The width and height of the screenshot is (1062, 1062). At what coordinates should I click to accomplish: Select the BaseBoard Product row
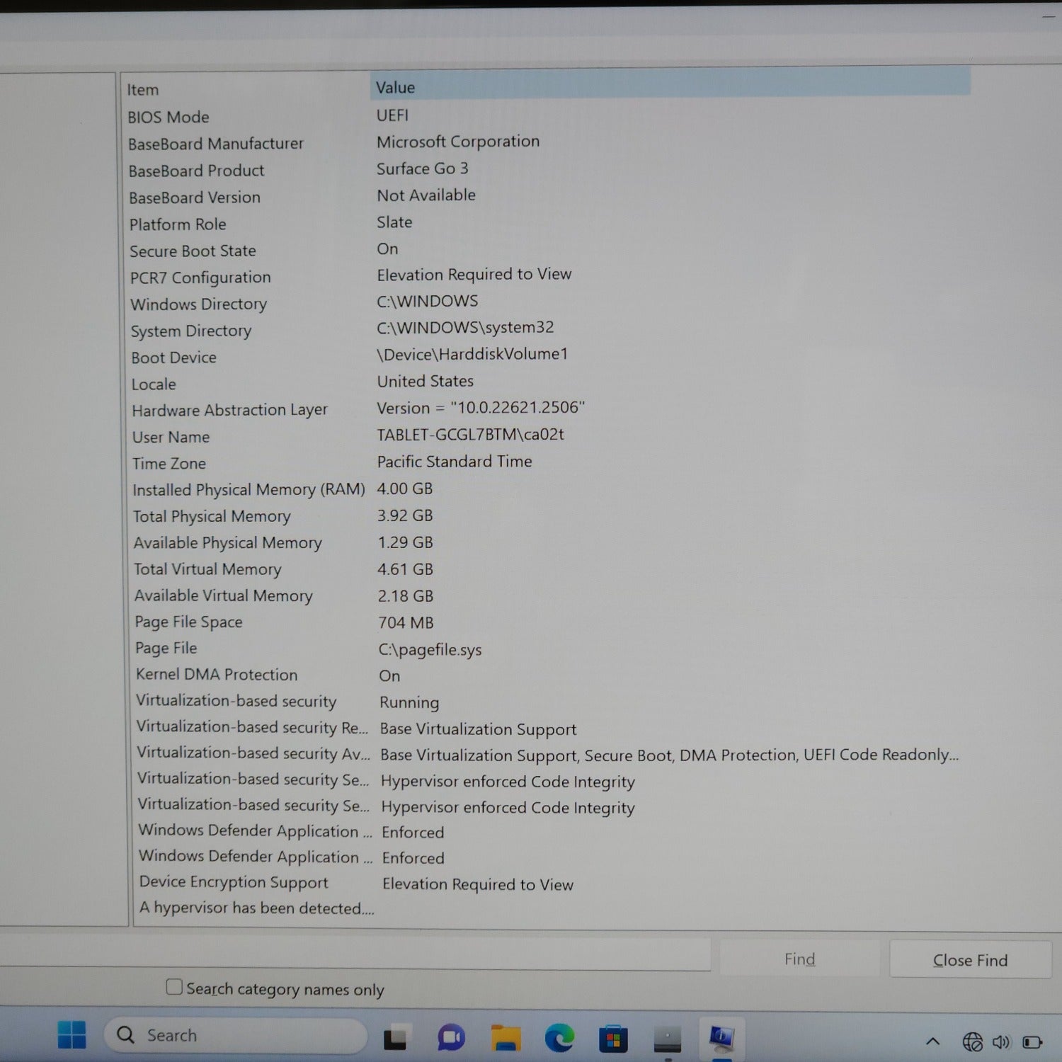(x=197, y=171)
